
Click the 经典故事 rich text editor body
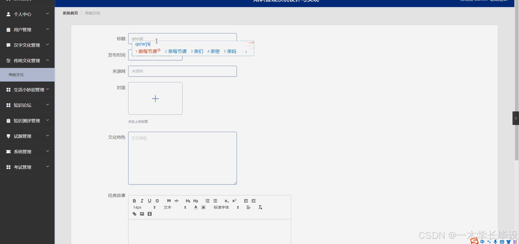[x=210, y=232]
